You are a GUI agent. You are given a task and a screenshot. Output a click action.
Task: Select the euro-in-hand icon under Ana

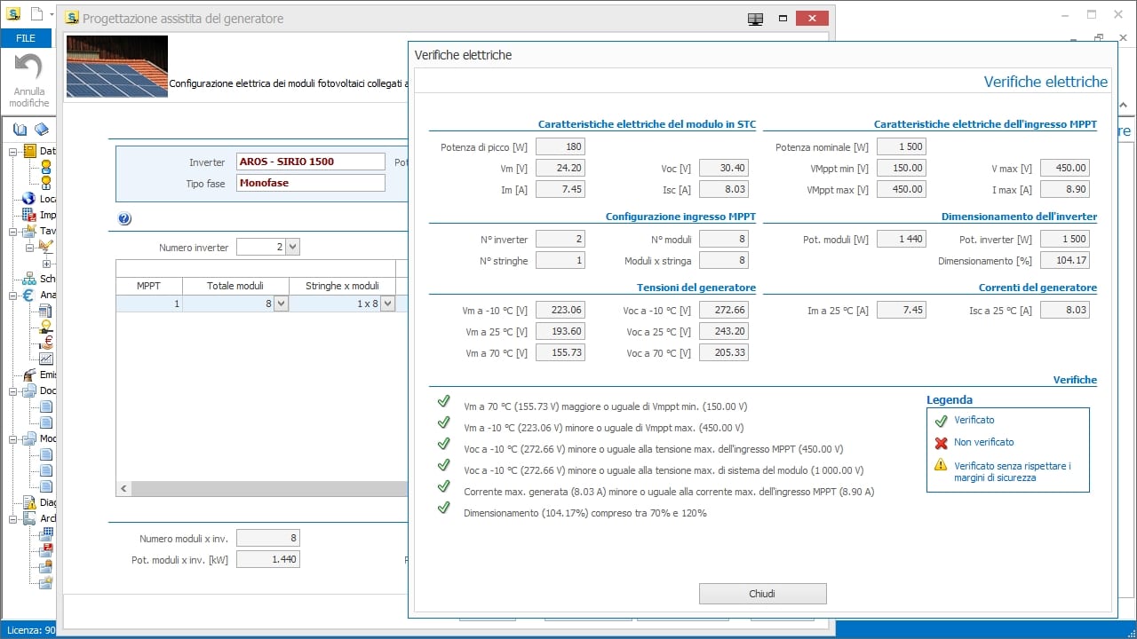(x=46, y=343)
